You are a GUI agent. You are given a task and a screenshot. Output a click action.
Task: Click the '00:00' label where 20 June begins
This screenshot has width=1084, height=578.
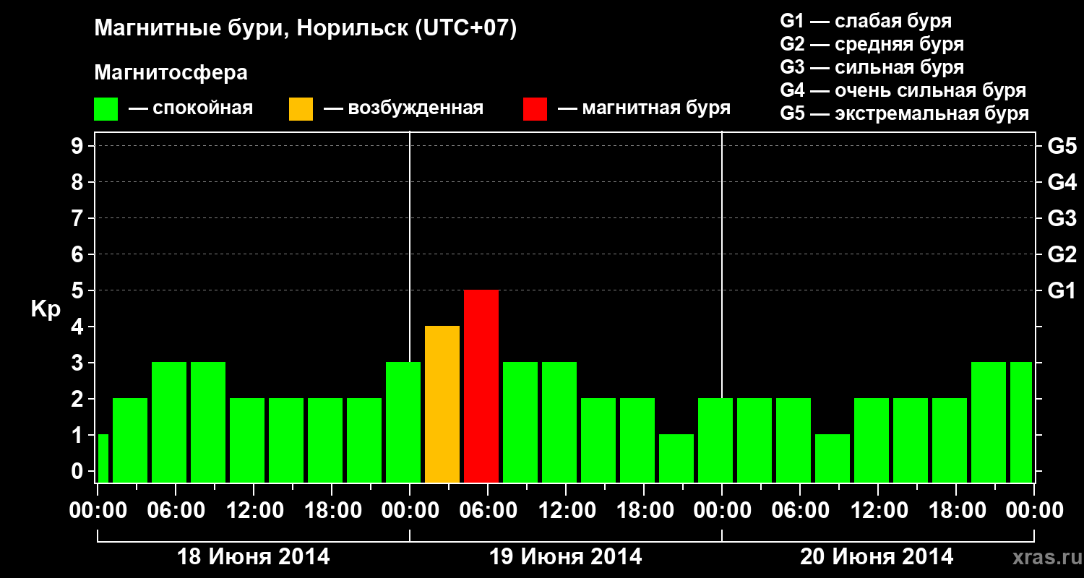722,511
